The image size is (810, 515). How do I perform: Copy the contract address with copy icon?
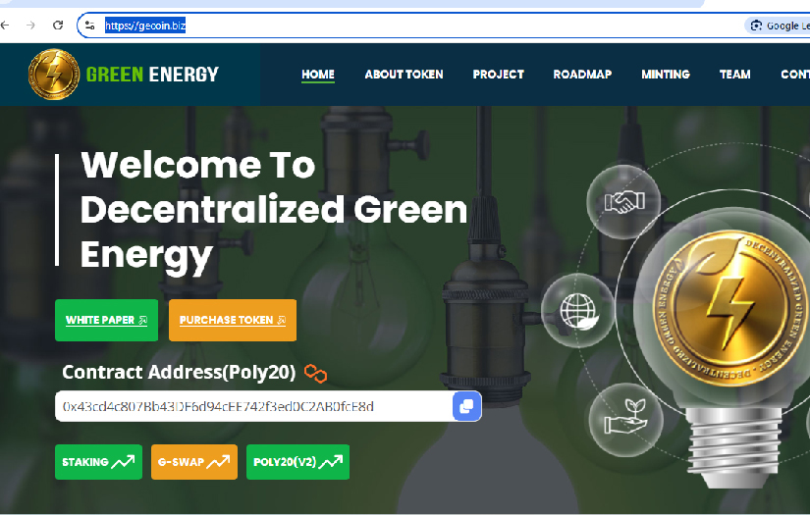pyautogui.click(x=466, y=406)
